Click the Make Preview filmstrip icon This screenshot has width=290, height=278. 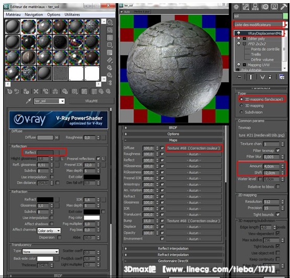coord(110,60)
